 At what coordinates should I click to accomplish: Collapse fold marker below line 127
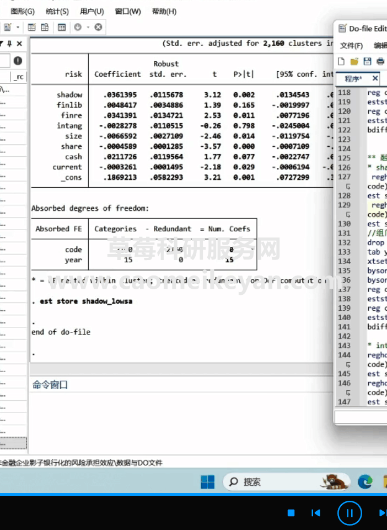[348, 186]
